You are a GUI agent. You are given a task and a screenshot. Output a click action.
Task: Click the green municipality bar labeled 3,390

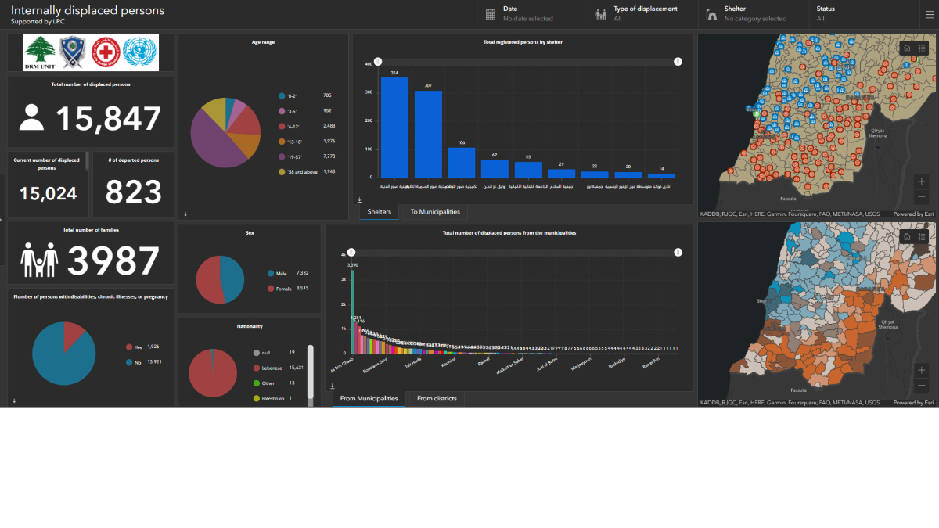click(353, 311)
